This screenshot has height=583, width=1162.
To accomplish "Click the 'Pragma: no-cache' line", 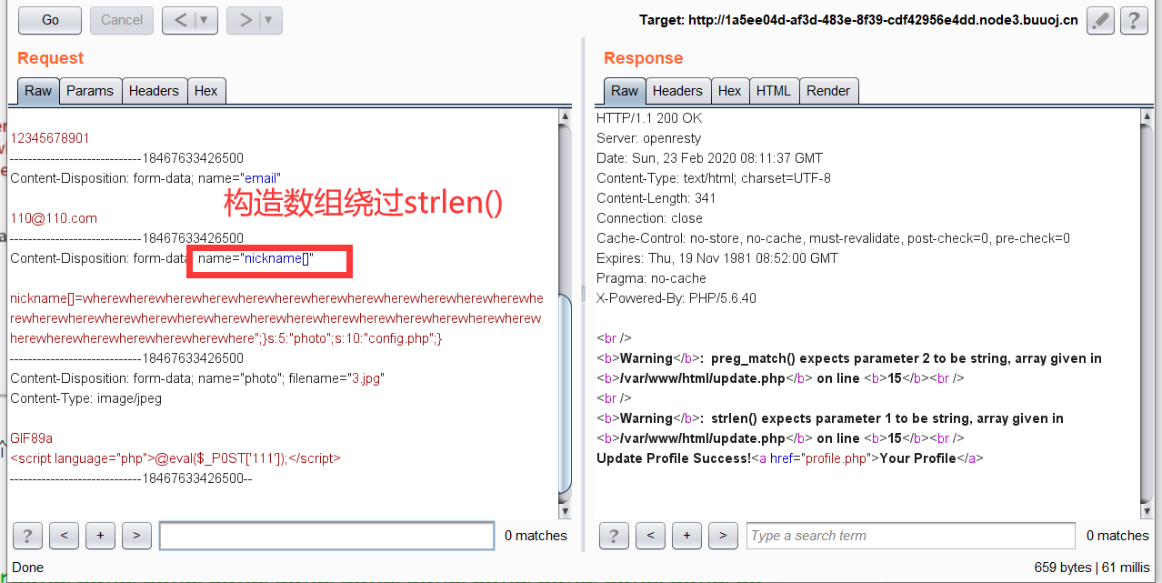I will pos(651,278).
